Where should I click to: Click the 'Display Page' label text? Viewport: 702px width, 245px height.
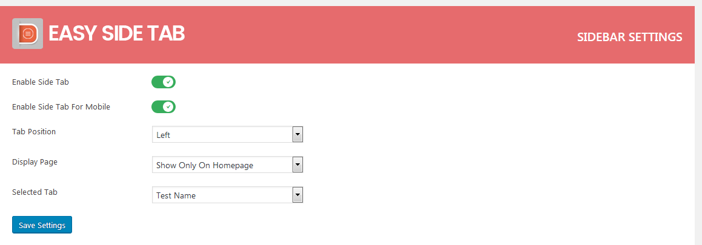[35, 162]
